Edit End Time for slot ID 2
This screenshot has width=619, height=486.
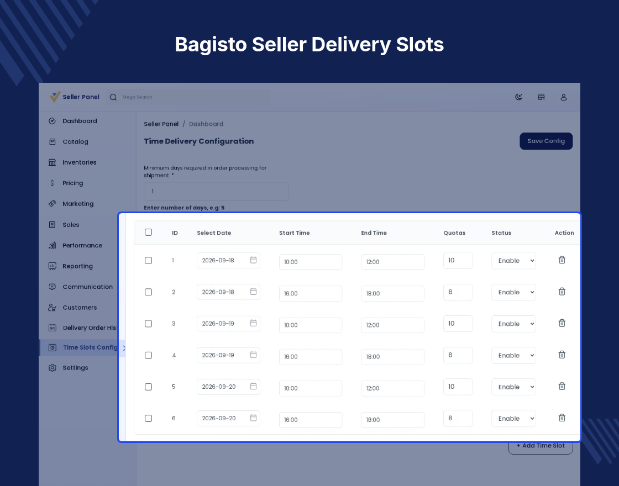(x=393, y=293)
